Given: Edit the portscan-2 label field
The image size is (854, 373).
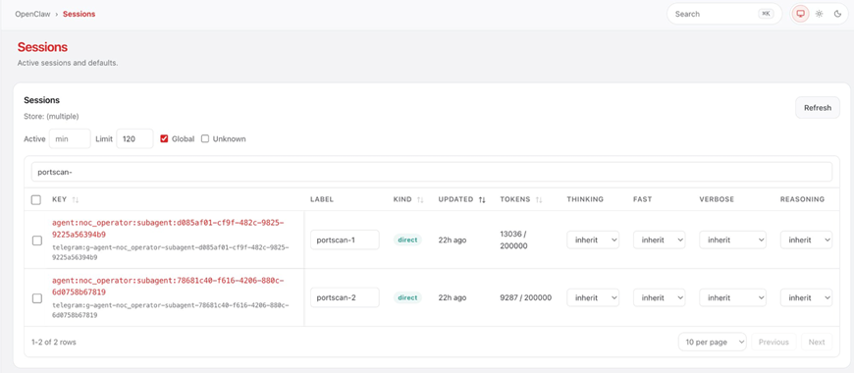Looking at the screenshot, I should 345,297.
